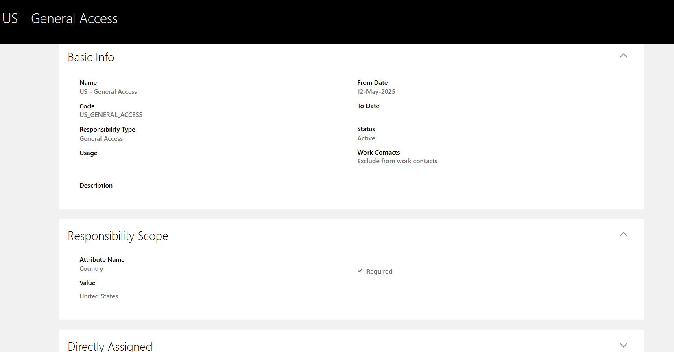Click the Attribute Name label
674x352 pixels.
(102, 260)
